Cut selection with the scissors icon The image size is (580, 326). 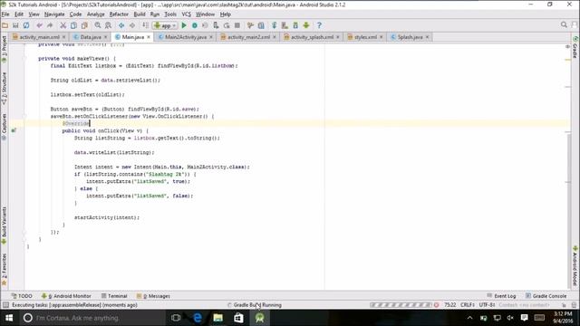coord(63,25)
